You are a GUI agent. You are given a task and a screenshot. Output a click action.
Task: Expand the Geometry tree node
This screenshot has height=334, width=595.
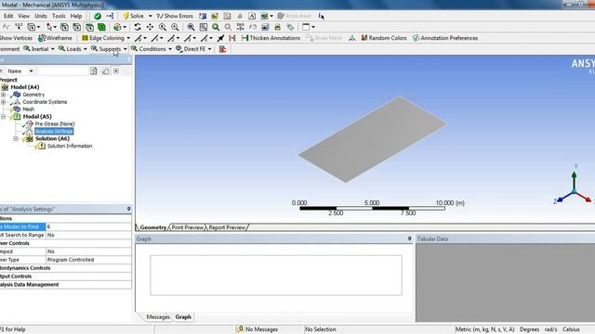pos(4,95)
